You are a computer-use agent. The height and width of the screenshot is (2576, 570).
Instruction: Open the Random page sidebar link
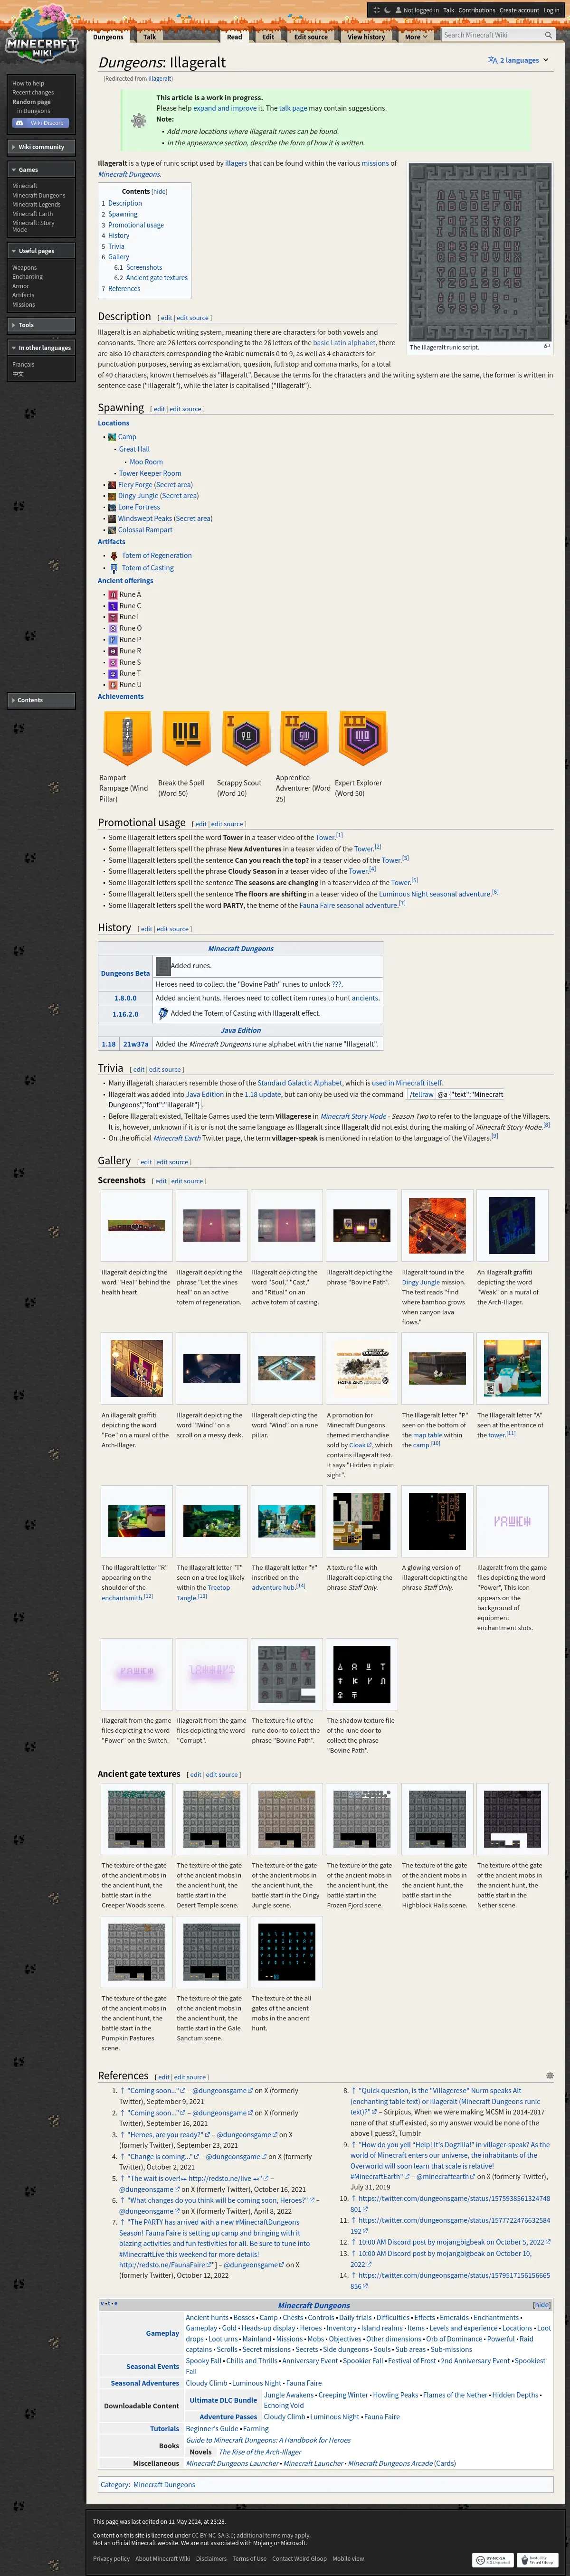pos(31,102)
